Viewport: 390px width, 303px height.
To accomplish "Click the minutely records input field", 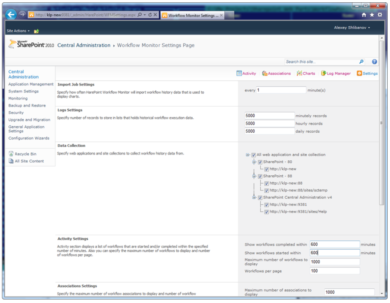I will tap(269, 115).
